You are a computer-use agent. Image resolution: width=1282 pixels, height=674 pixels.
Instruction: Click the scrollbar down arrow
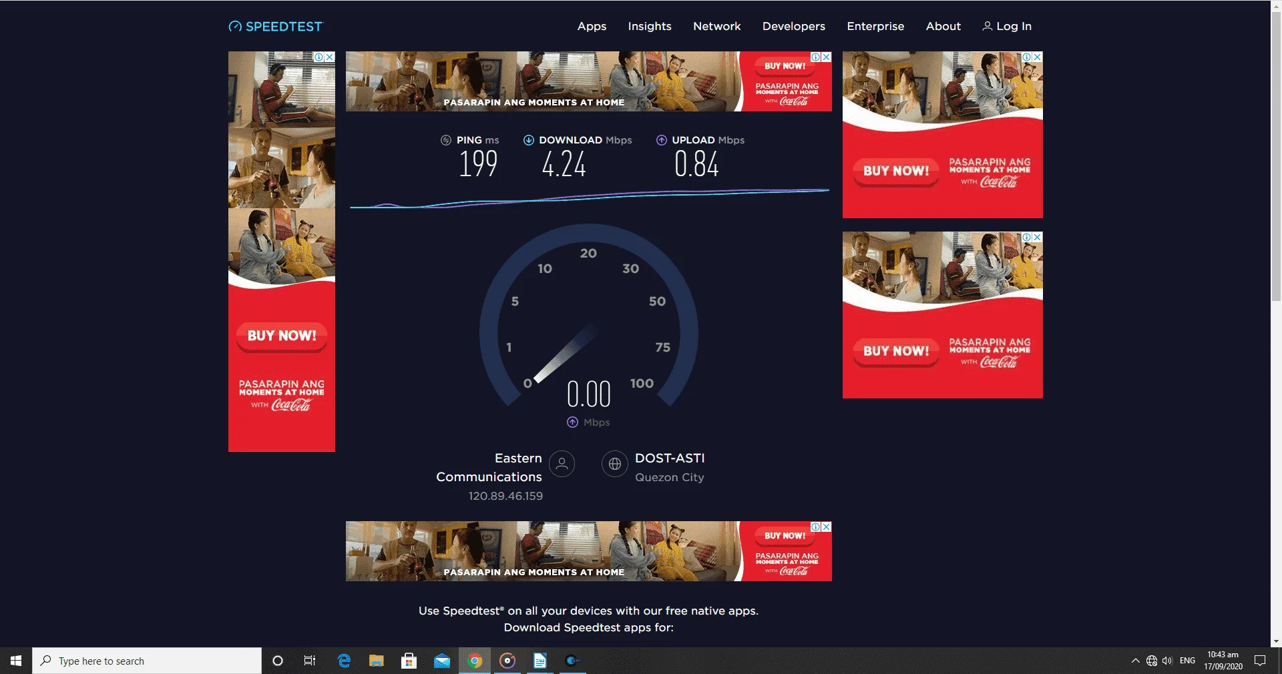[x=1276, y=641]
